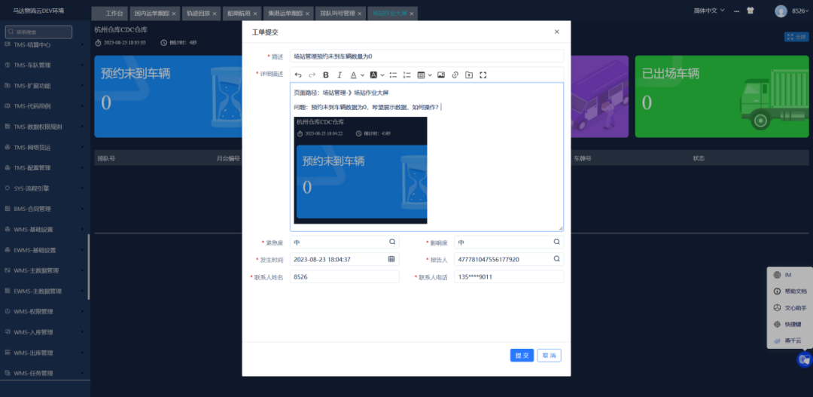
Task: Open the 简体中文 language dropdown
Action: tap(709, 11)
